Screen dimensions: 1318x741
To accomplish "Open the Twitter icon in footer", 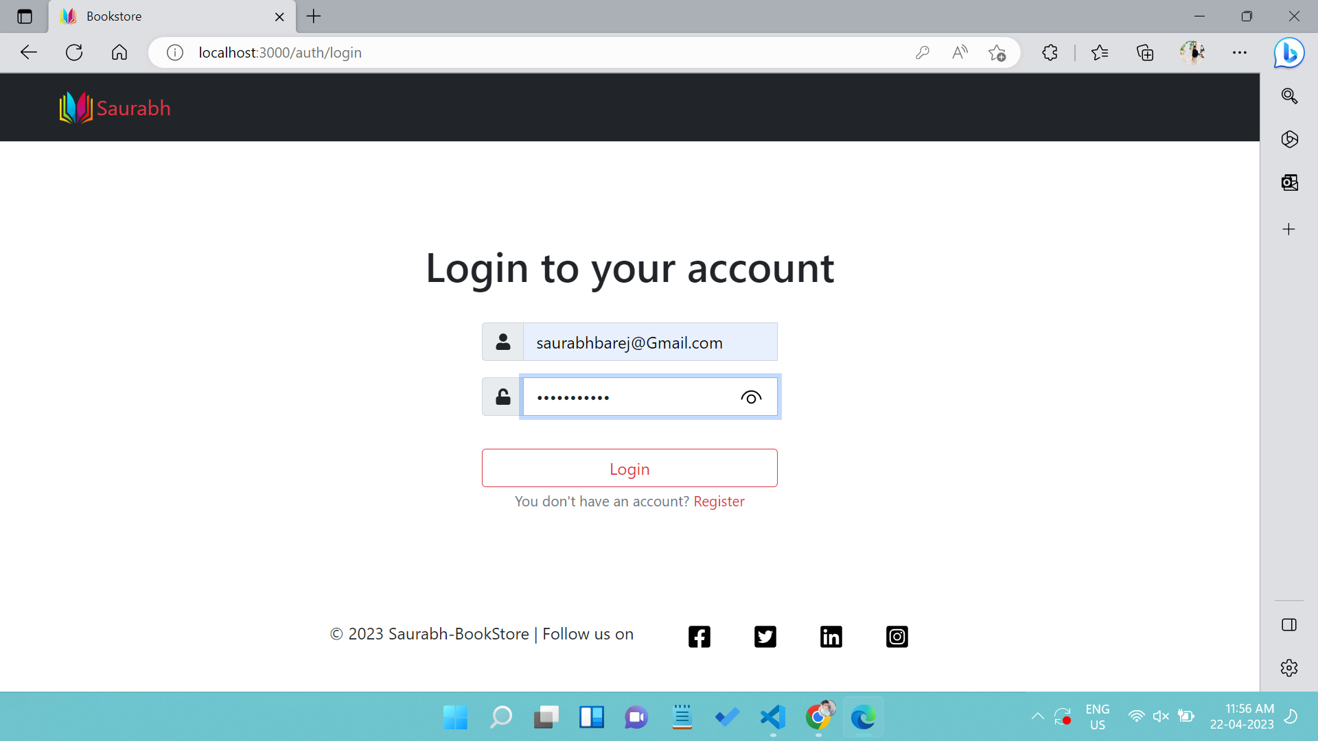I will click(x=765, y=637).
